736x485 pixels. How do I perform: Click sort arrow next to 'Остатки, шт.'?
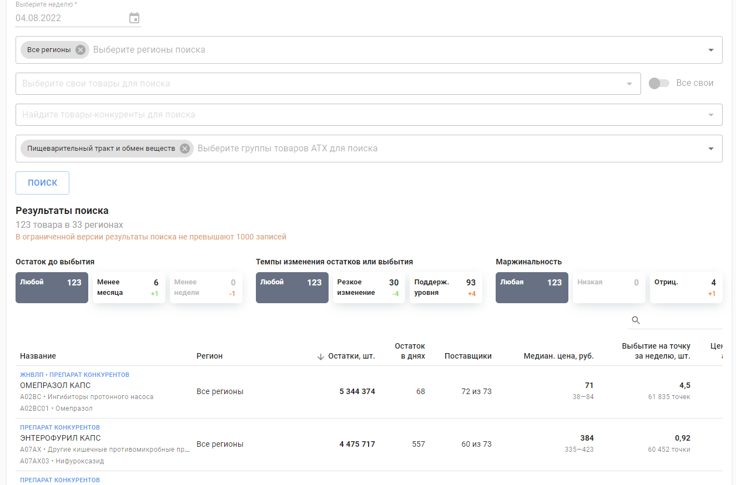coord(321,356)
